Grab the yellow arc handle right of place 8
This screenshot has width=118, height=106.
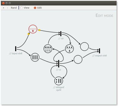click(39, 30)
